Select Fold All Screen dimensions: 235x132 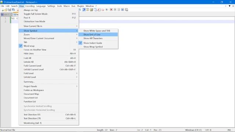49,58
